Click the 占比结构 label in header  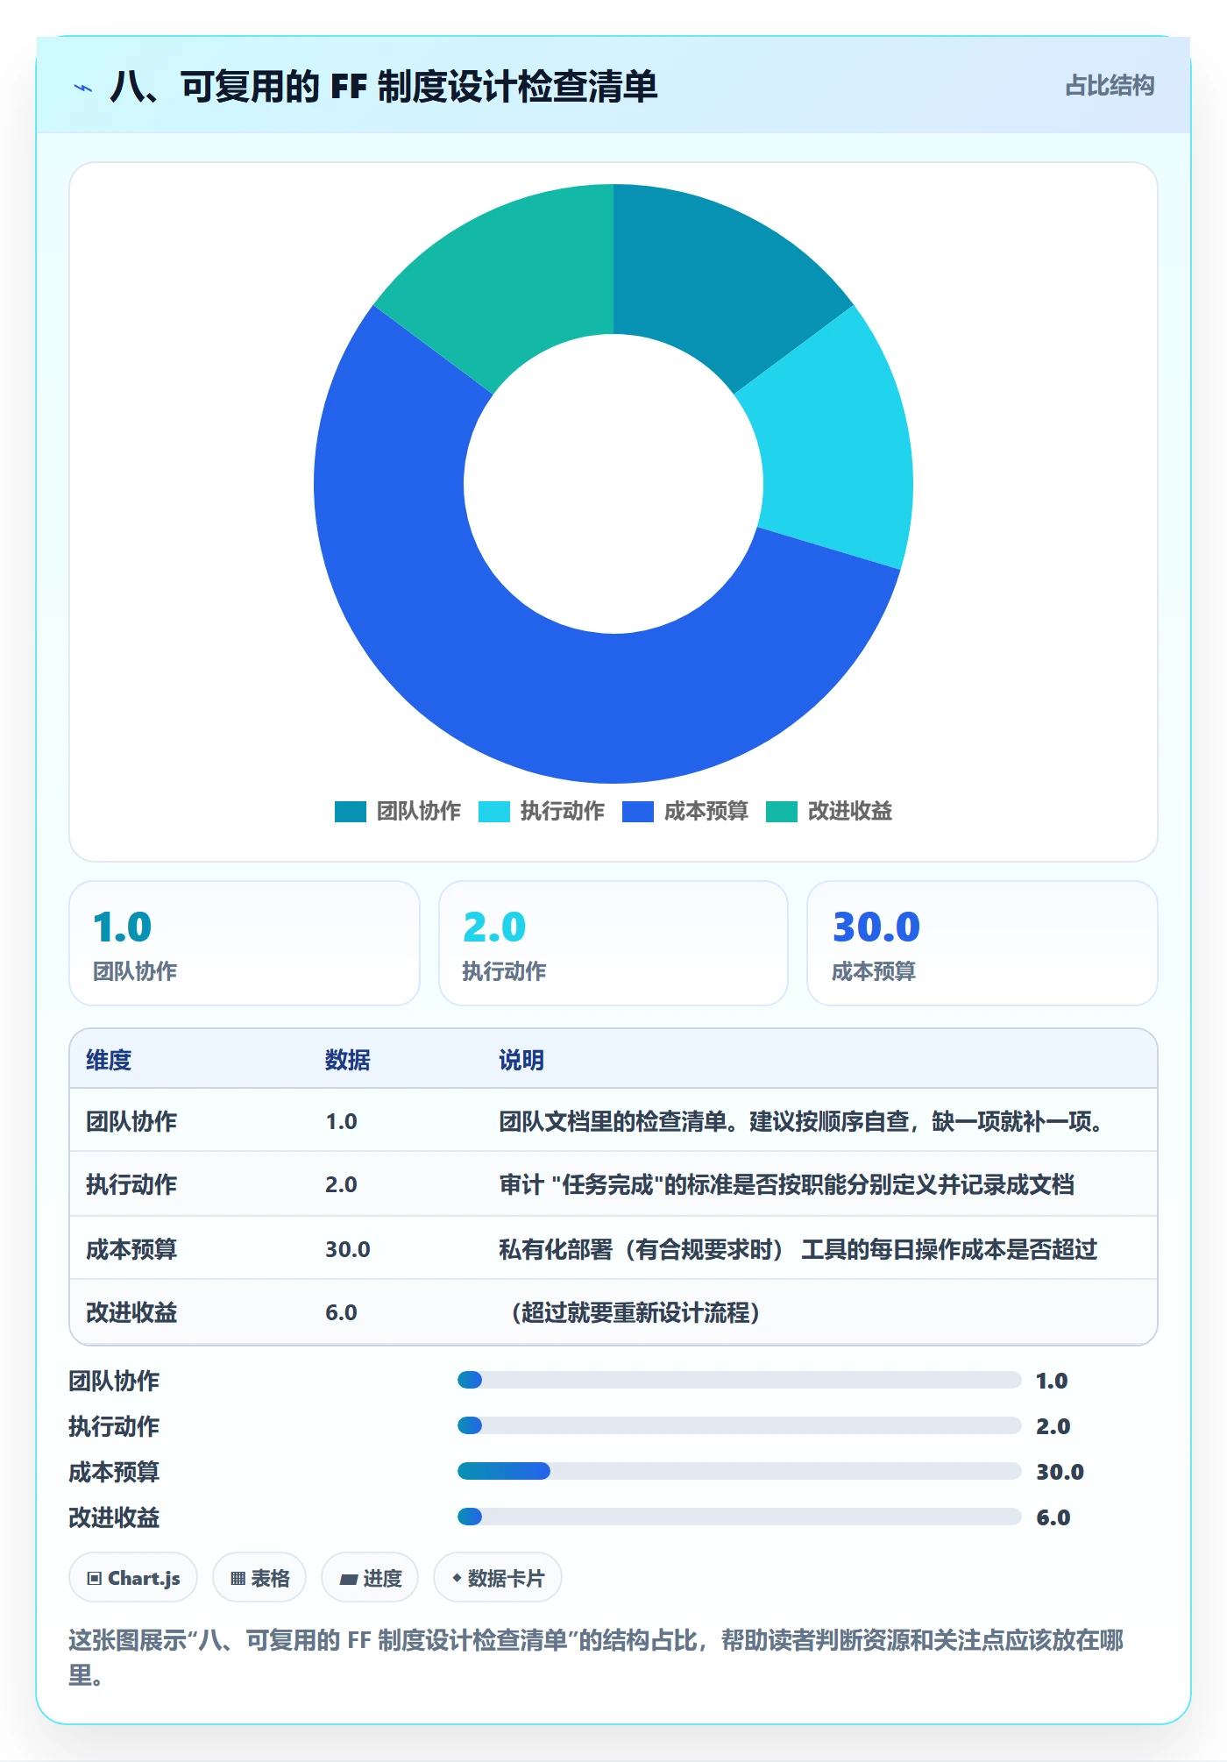click(x=1110, y=86)
